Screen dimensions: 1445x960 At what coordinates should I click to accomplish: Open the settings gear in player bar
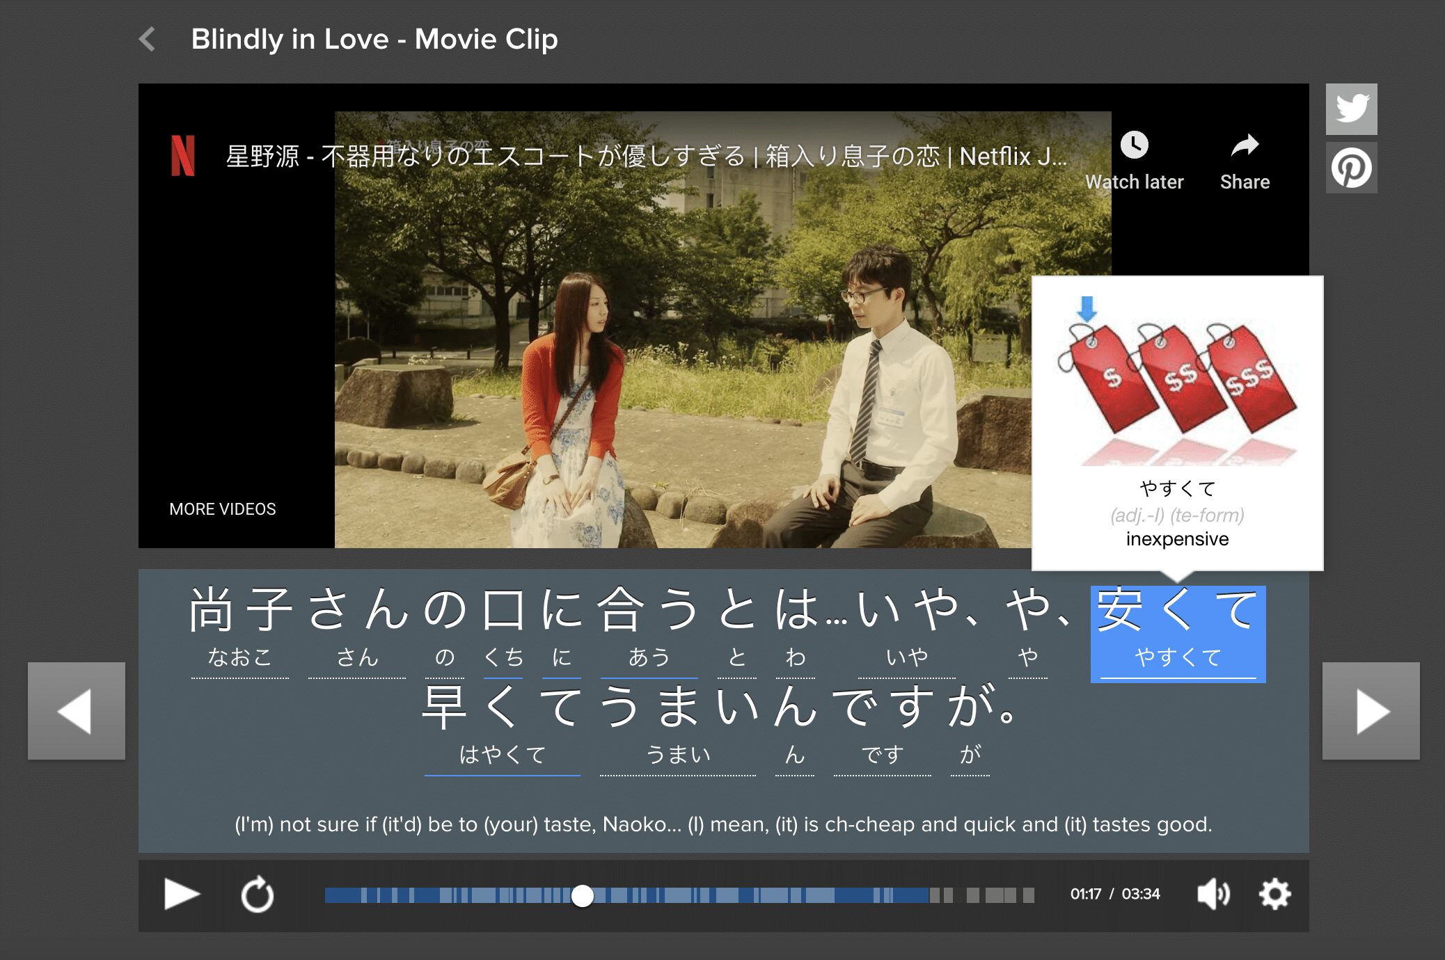[1274, 894]
